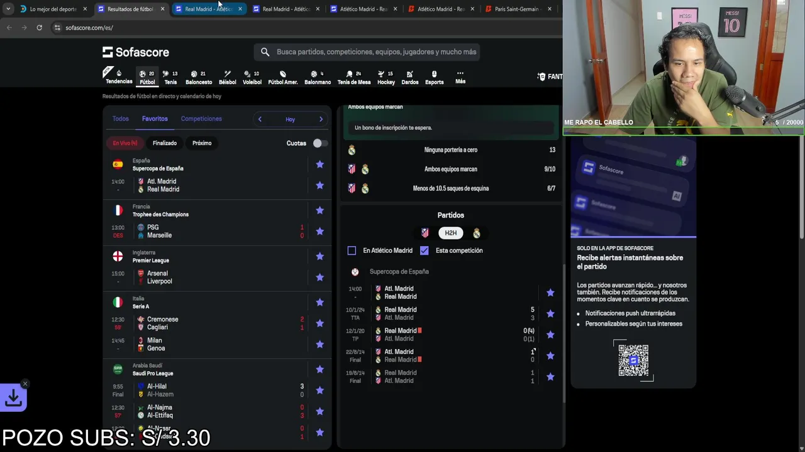Go to previous day arrow beside Hoy
Screen dimensions: 805x452
tap(260, 119)
